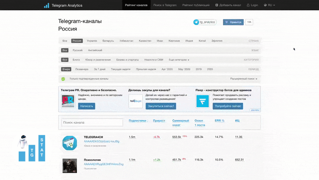
Task: Sort by Подписчики column
Action: [137, 121]
